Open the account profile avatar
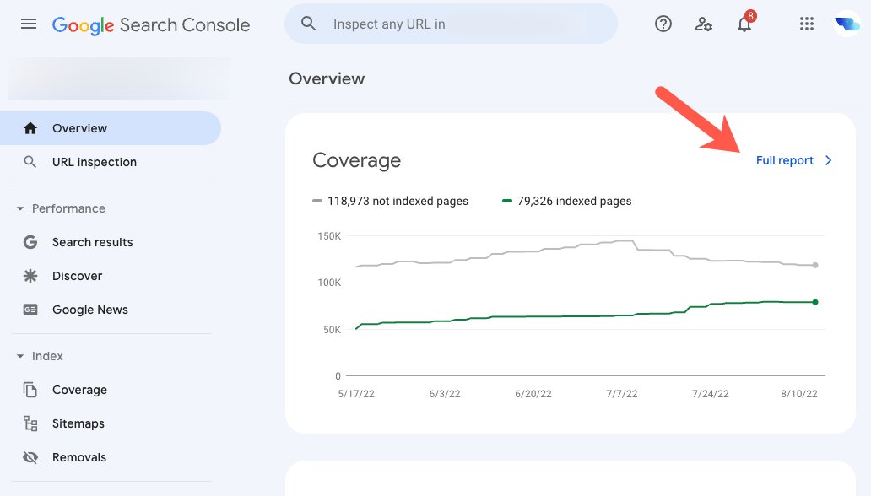871x496 pixels. click(x=847, y=24)
